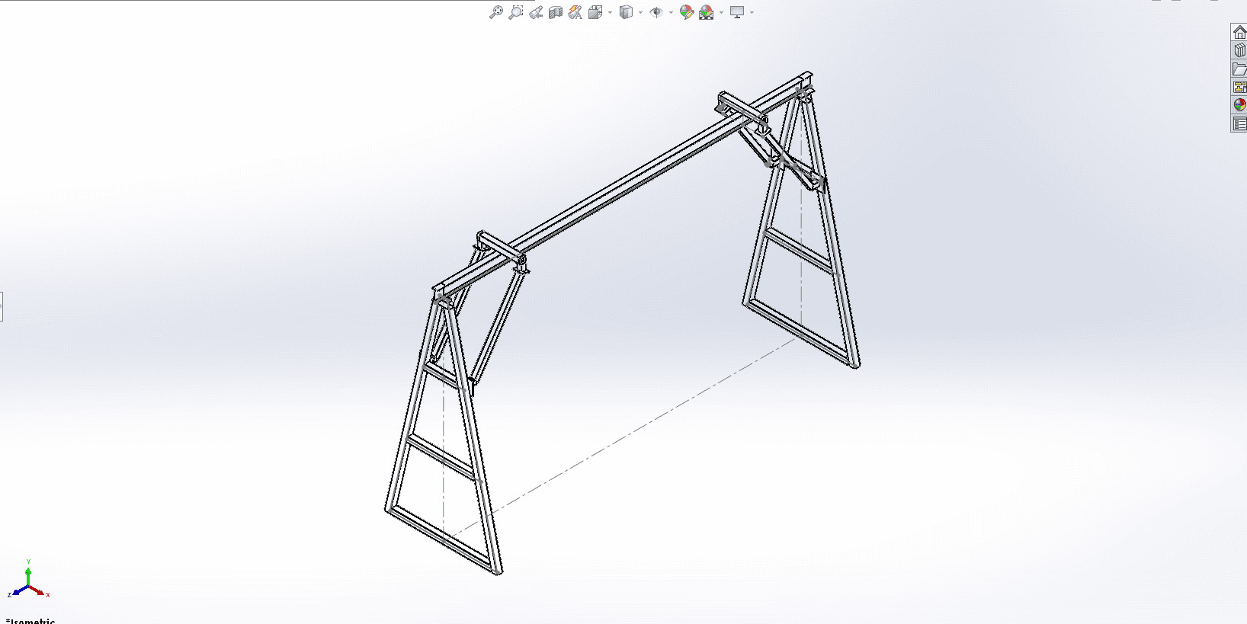Click the Edit Appearance icon
1247x624 pixels.
687,12
